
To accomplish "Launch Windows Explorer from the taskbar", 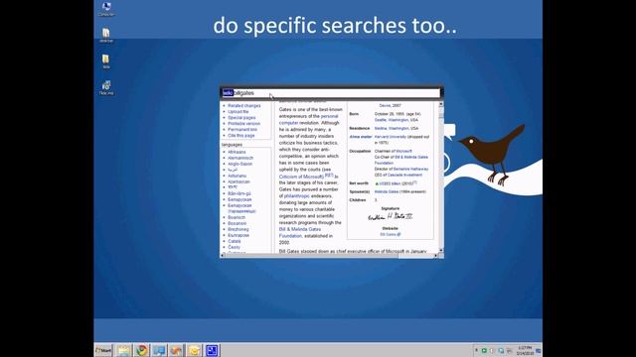I will 124,350.
